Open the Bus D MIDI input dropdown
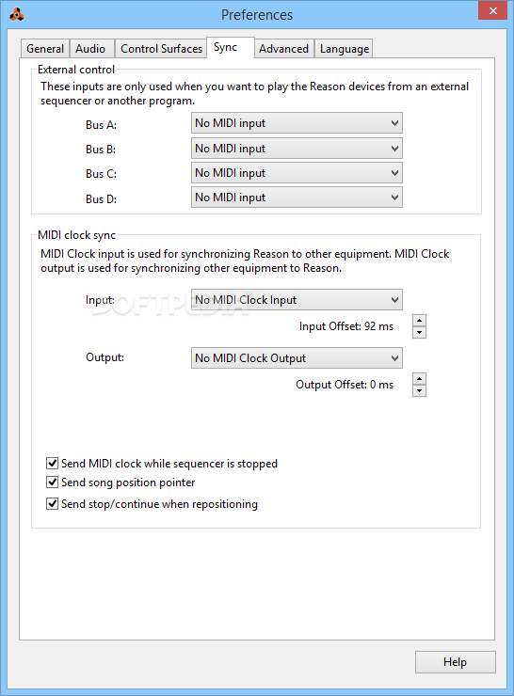This screenshot has height=696, width=514. (297, 198)
